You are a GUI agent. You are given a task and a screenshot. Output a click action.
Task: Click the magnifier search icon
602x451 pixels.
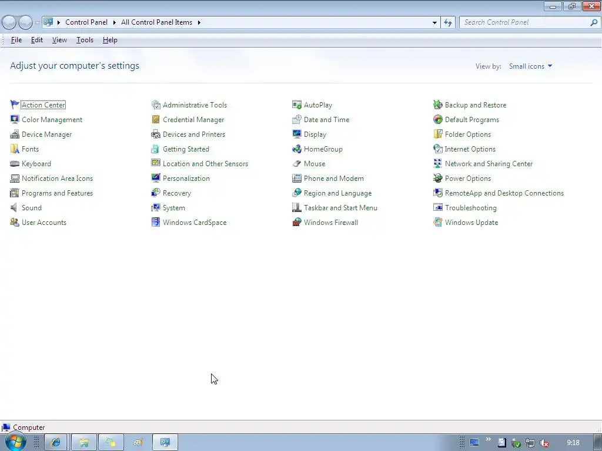(594, 23)
